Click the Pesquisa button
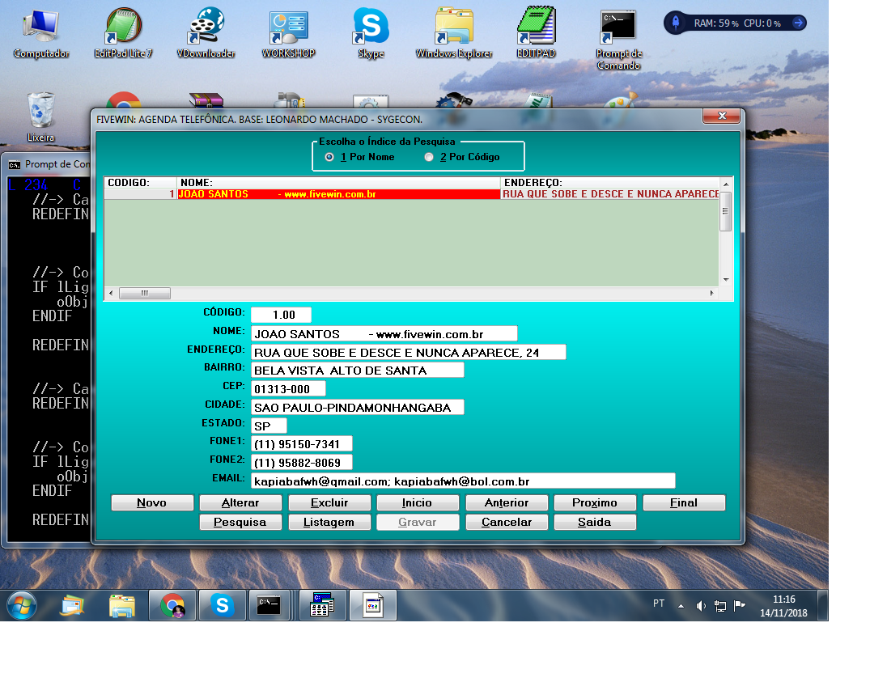Image resolution: width=887 pixels, height=699 pixels. tap(240, 522)
